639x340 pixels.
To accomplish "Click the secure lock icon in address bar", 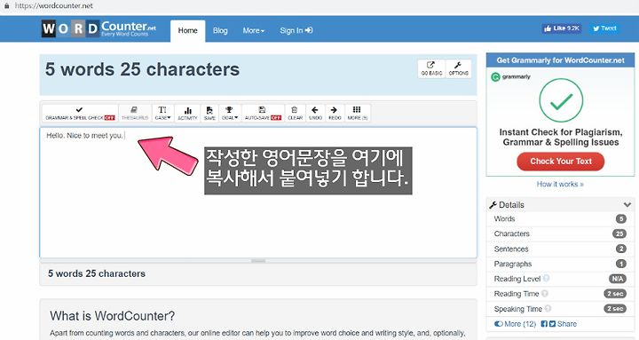I will [x=6, y=6].
